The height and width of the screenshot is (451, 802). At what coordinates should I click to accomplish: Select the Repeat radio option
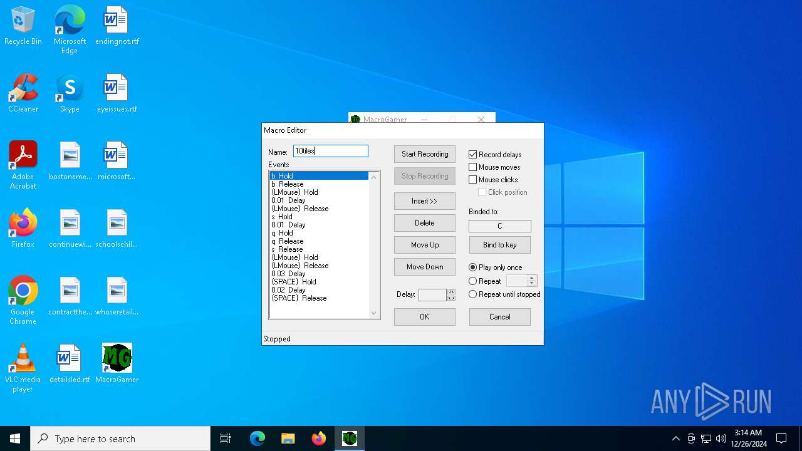pos(473,281)
